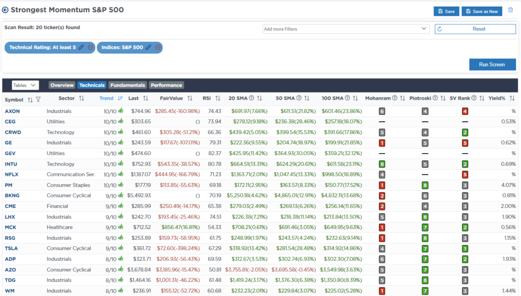Show SV Rank help question icon

[x=474, y=98]
